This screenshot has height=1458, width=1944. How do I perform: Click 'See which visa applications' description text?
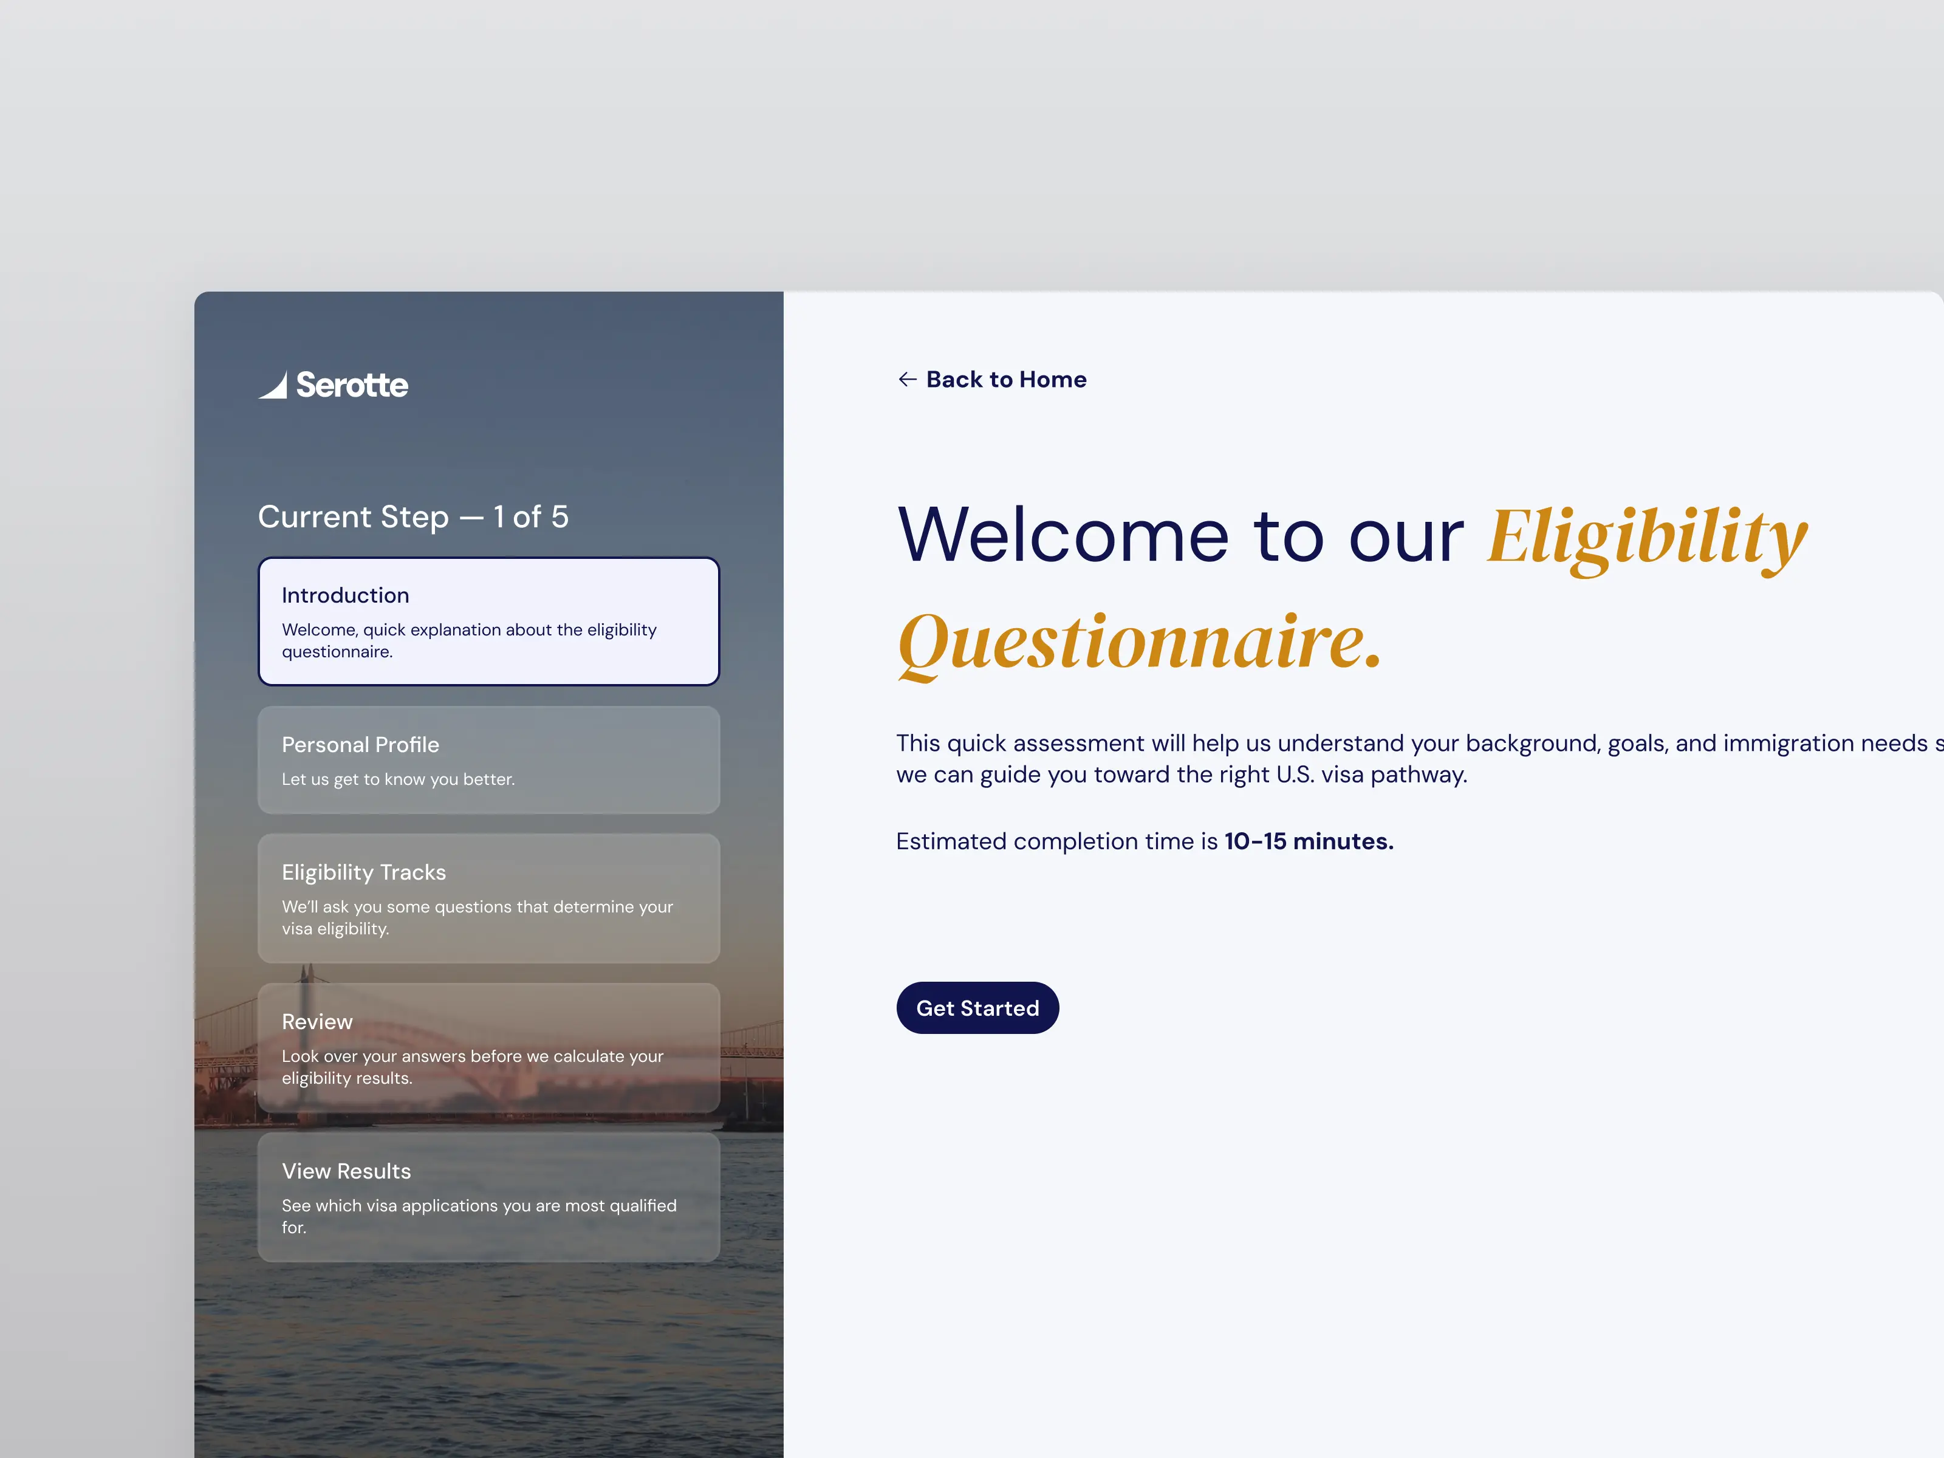[x=479, y=1216]
